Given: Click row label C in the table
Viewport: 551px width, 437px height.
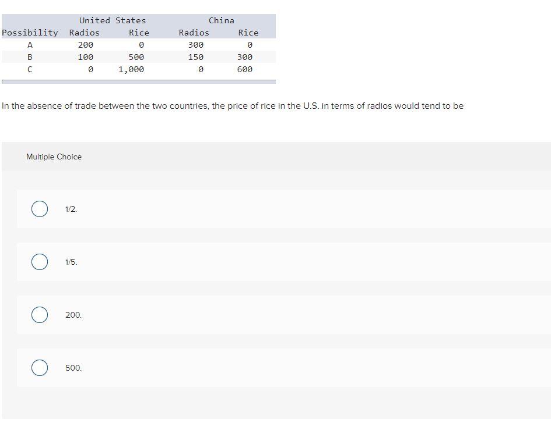Looking at the screenshot, I should point(30,69).
